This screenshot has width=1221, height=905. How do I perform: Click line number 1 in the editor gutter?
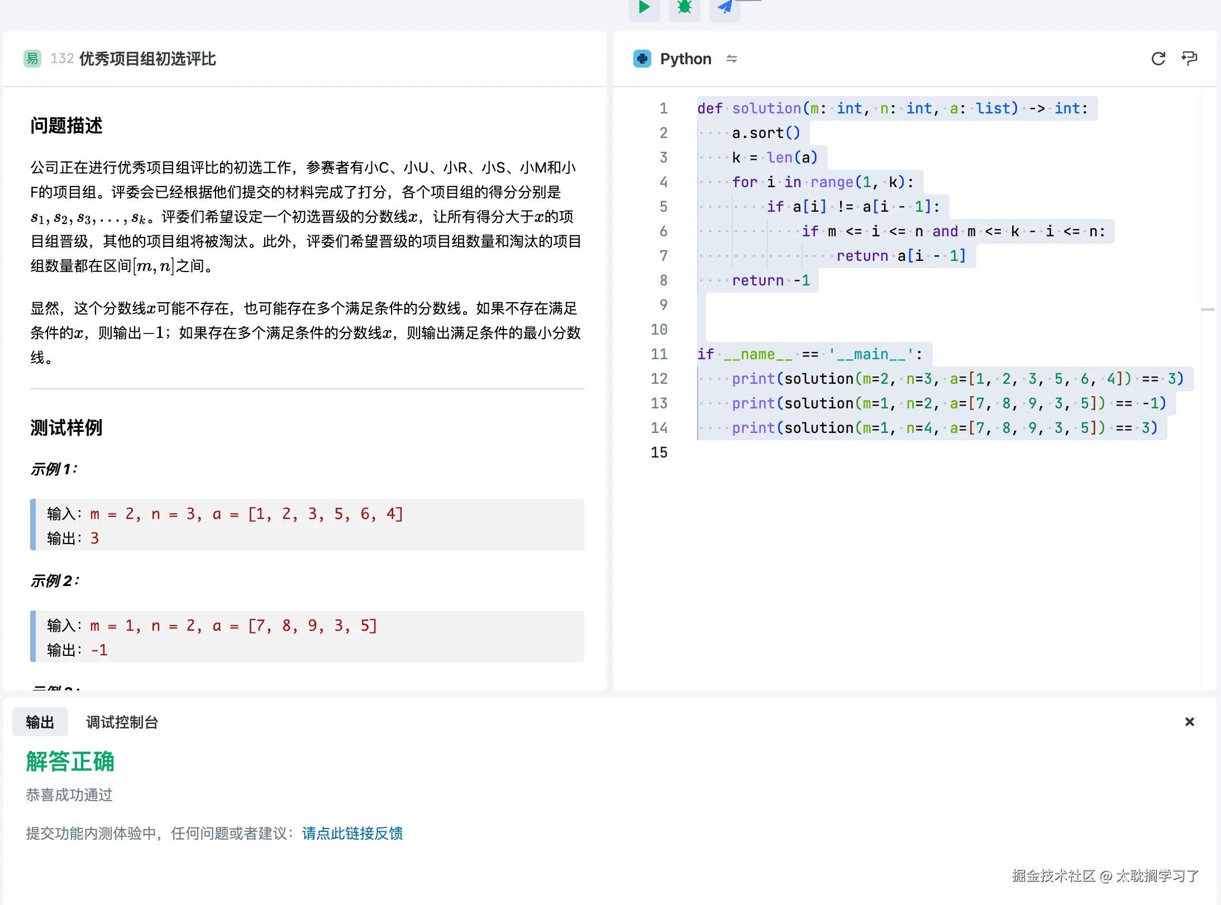click(x=664, y=108)
